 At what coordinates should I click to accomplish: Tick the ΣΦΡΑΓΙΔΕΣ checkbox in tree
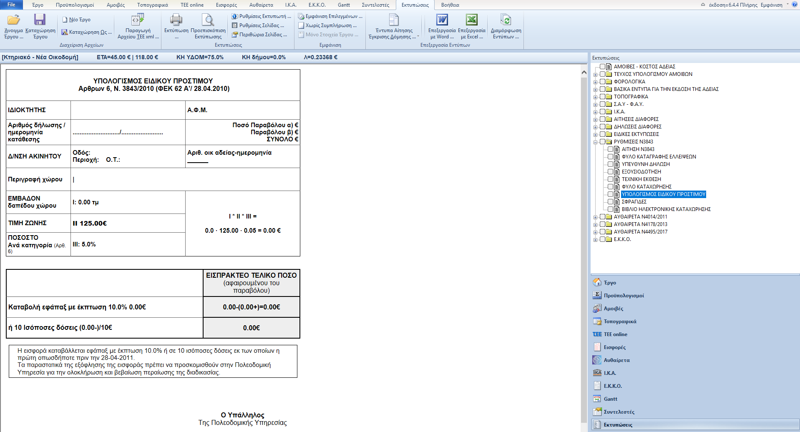[610, 202]
